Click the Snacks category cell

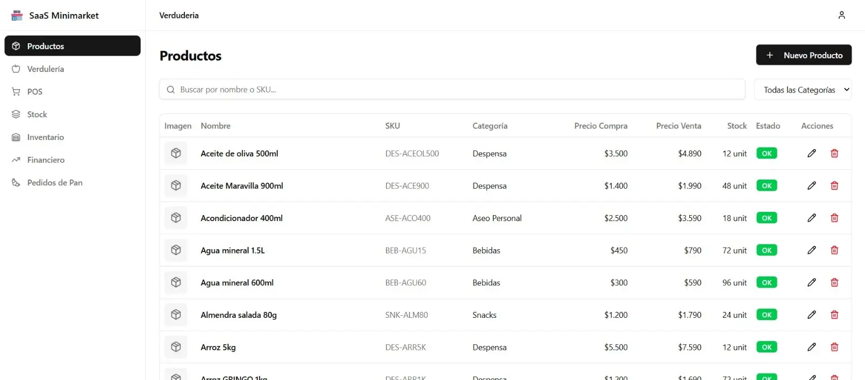484,315
